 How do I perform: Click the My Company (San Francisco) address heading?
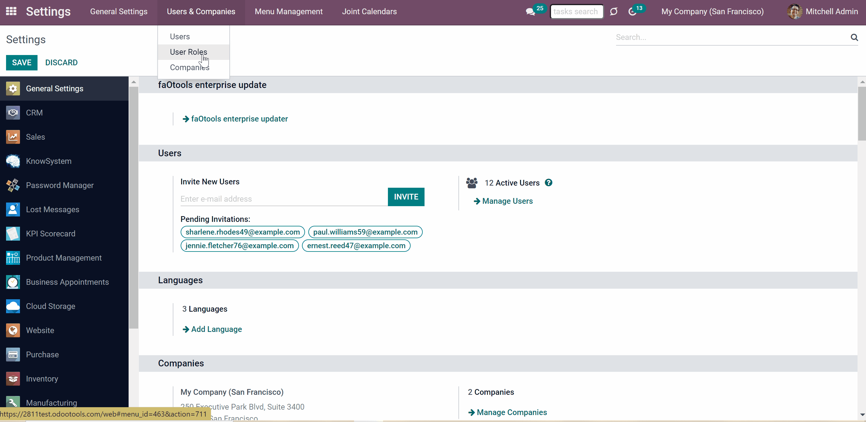(232, 392)
